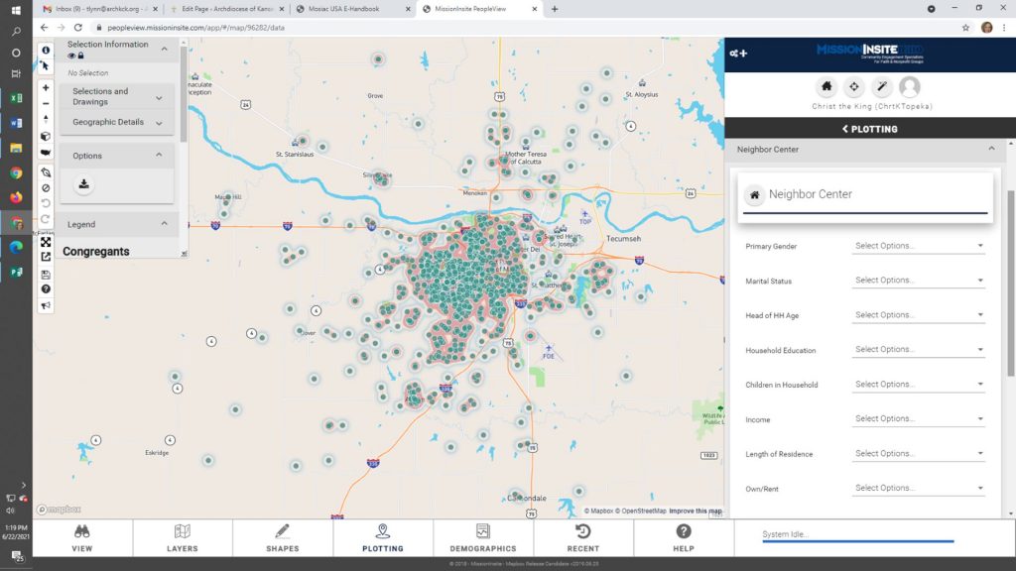Click the Improve this map link
Image resolution: width=1016 pixels, height=571 pixels.
click(696, 511)
